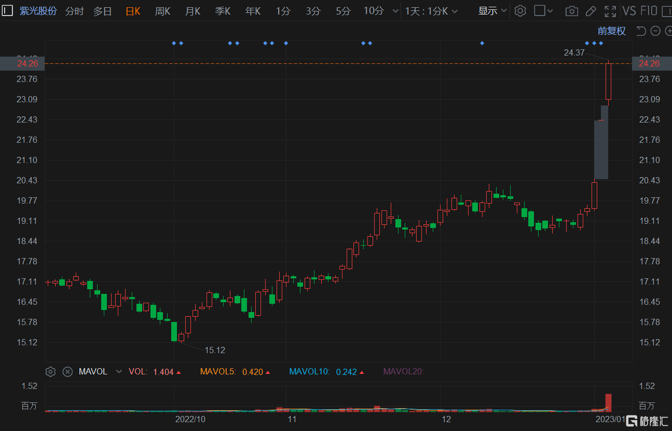Expand the dropdown chevron after 10分
The image size is (672, 431).
coord(396,11)
